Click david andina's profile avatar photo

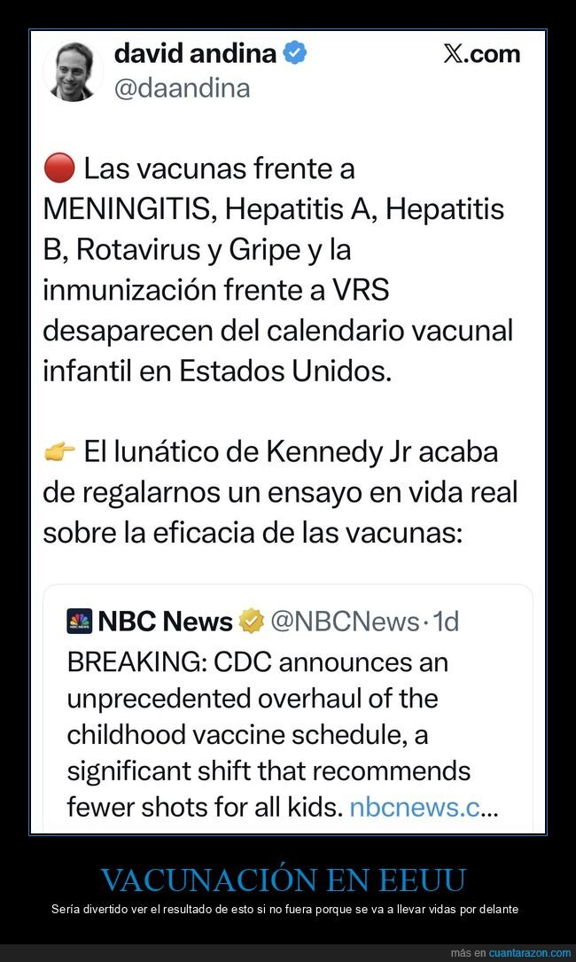pos(74,70)
